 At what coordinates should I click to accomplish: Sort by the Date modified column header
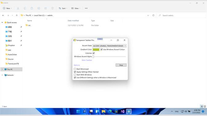(73, 21)
